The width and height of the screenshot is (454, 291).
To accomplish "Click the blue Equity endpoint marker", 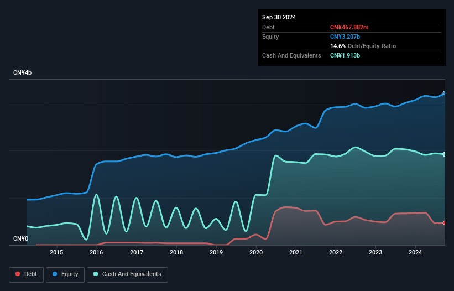I will pos(445,93).
